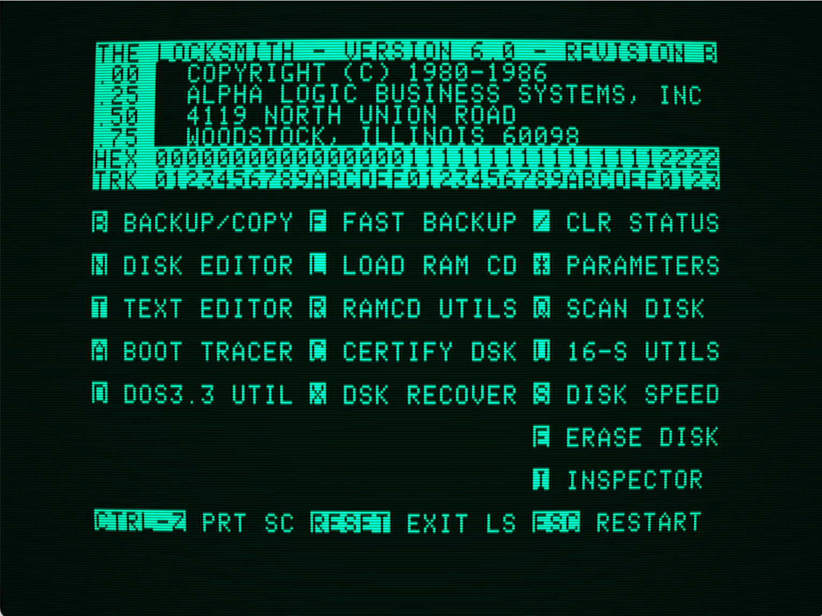Click the L key icon for Load RAM CD
The image size is (822, 616).
318,265
